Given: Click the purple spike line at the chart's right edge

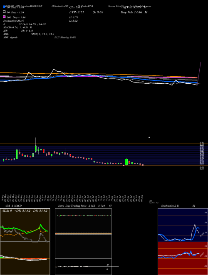Looking at the screenshot, I should coord(199,73).
